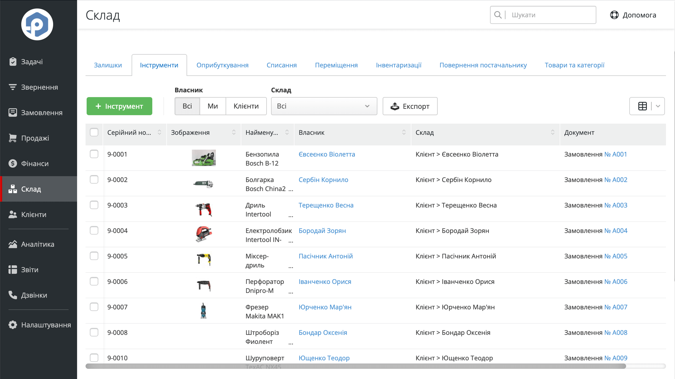The height and width of the screenshot is (379, 675).
Task: Open the Болгарка Bosch thumbnail image
Action: (203, 183)
